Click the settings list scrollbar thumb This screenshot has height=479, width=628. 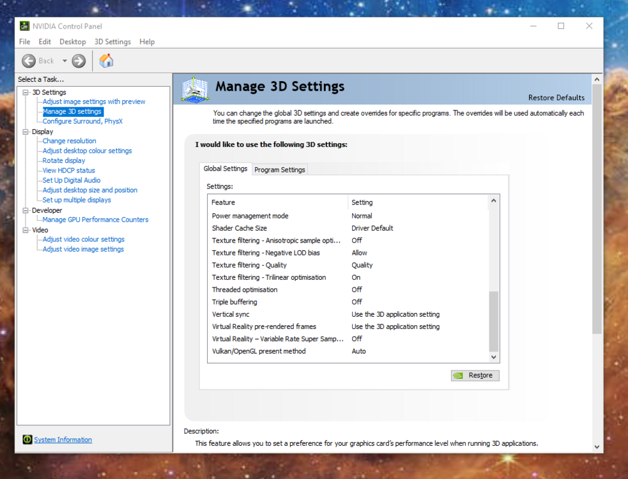(494, 321)
